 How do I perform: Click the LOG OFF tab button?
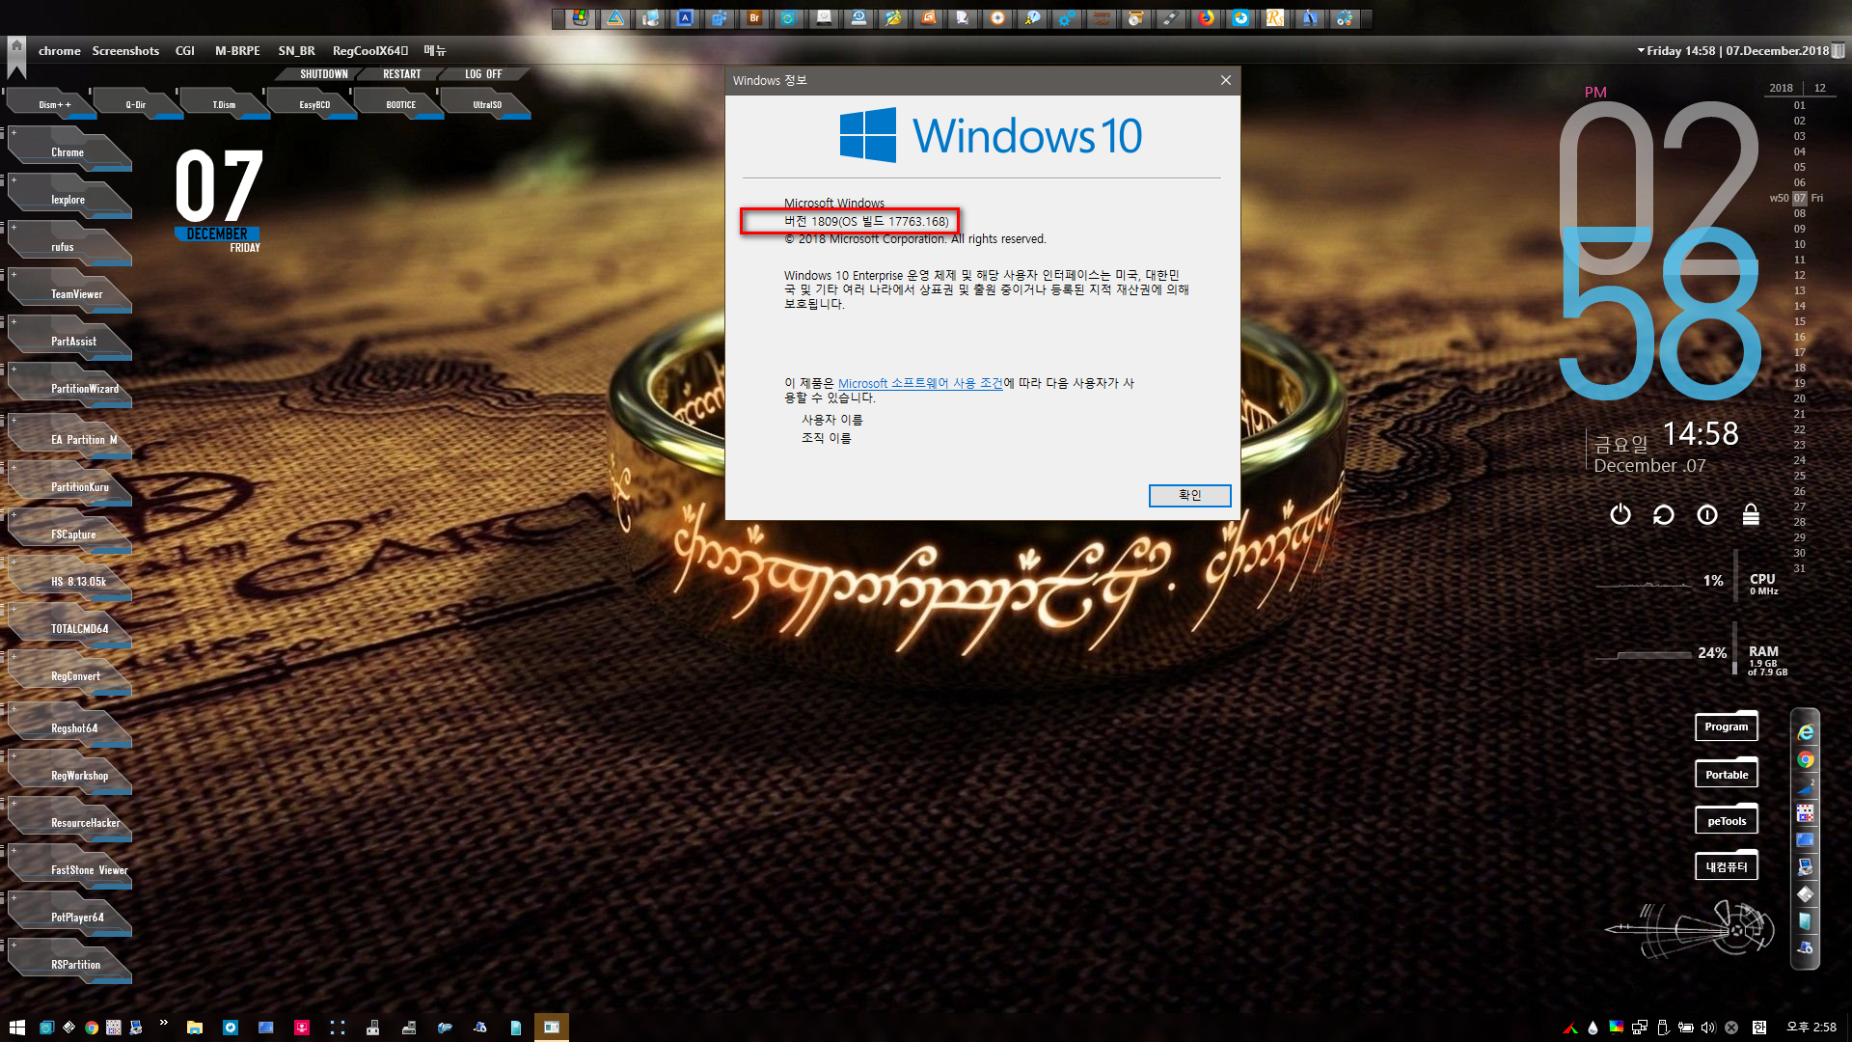point(483,74)
